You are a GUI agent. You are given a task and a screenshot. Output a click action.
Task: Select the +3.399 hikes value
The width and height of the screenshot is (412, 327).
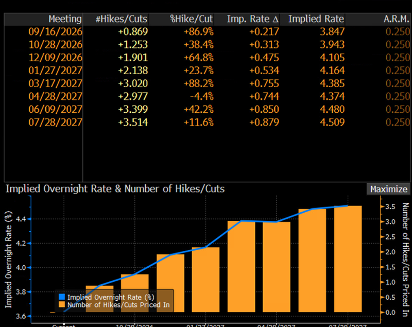[133, 109]
